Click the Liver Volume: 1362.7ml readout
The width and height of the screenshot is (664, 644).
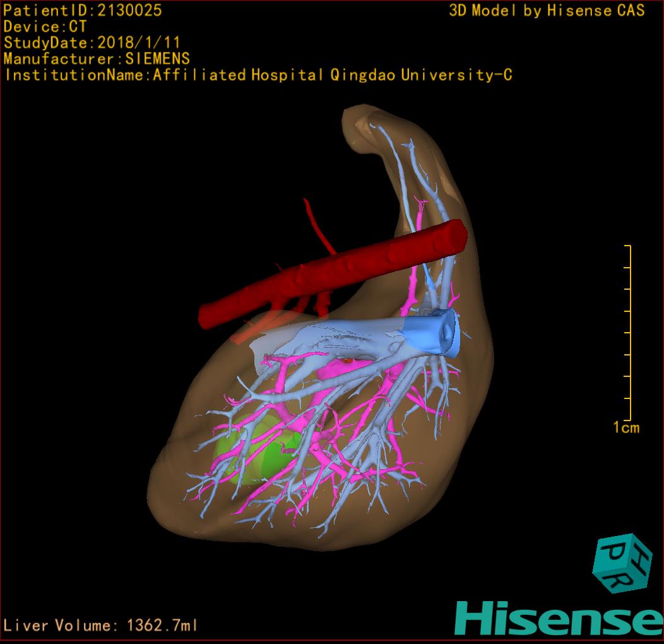100,625
